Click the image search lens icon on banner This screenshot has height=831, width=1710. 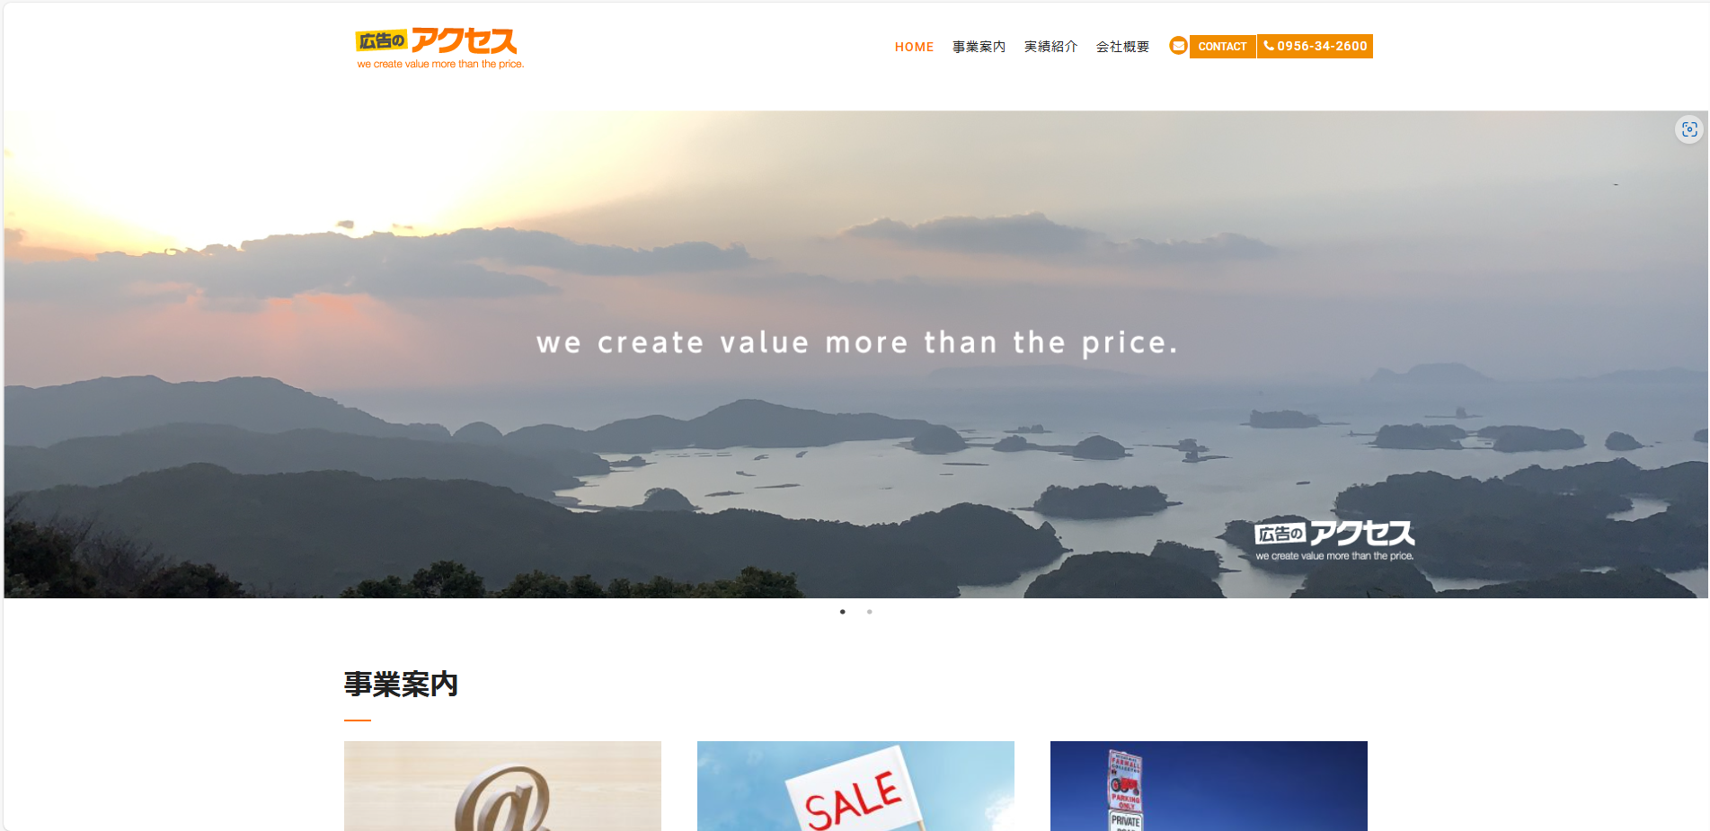tap(1689, 129)
